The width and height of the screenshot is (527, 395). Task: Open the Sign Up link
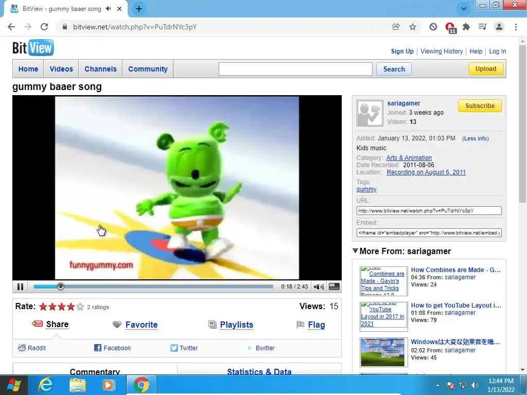point(402,51)
